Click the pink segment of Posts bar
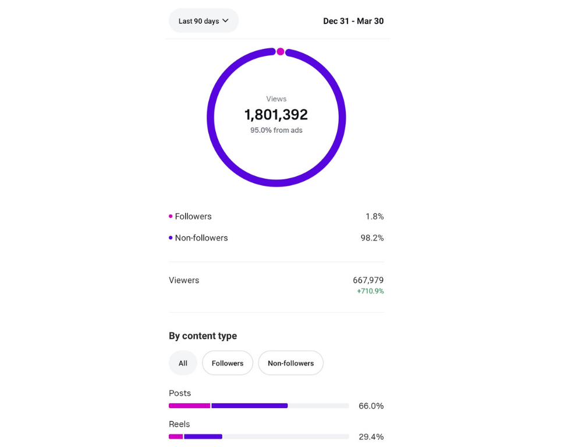Image resolution: width=582 pixels, height=447 pixels. (x=190, y=406)
